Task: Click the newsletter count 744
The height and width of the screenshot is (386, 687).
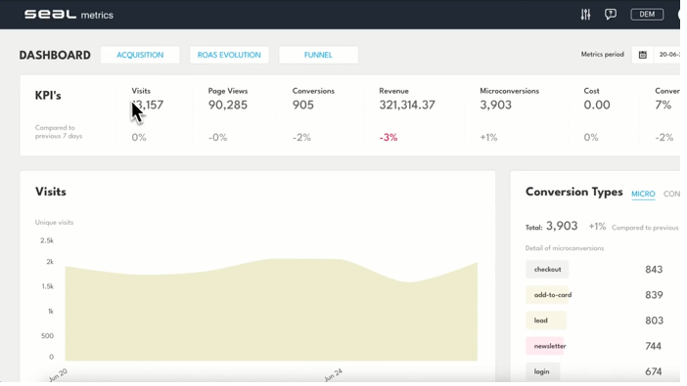Action: (654, 346)
